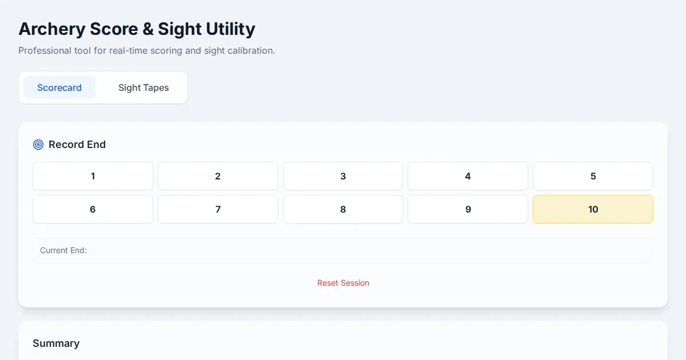Viewport: 686px width, 360px height.
Task: Click the 'Current End:' label text
Action: [x=63, y=250]
